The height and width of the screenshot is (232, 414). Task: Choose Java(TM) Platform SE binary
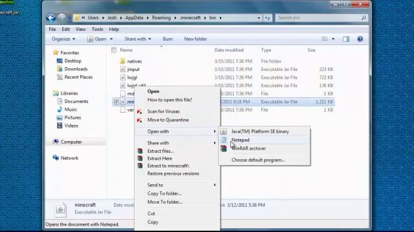265,131
